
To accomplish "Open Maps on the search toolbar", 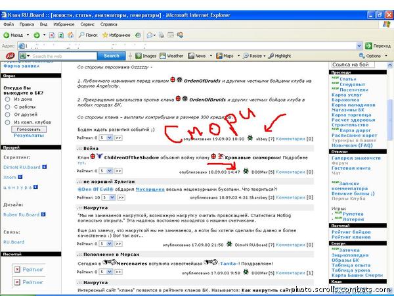I will (x=225, y=56).
